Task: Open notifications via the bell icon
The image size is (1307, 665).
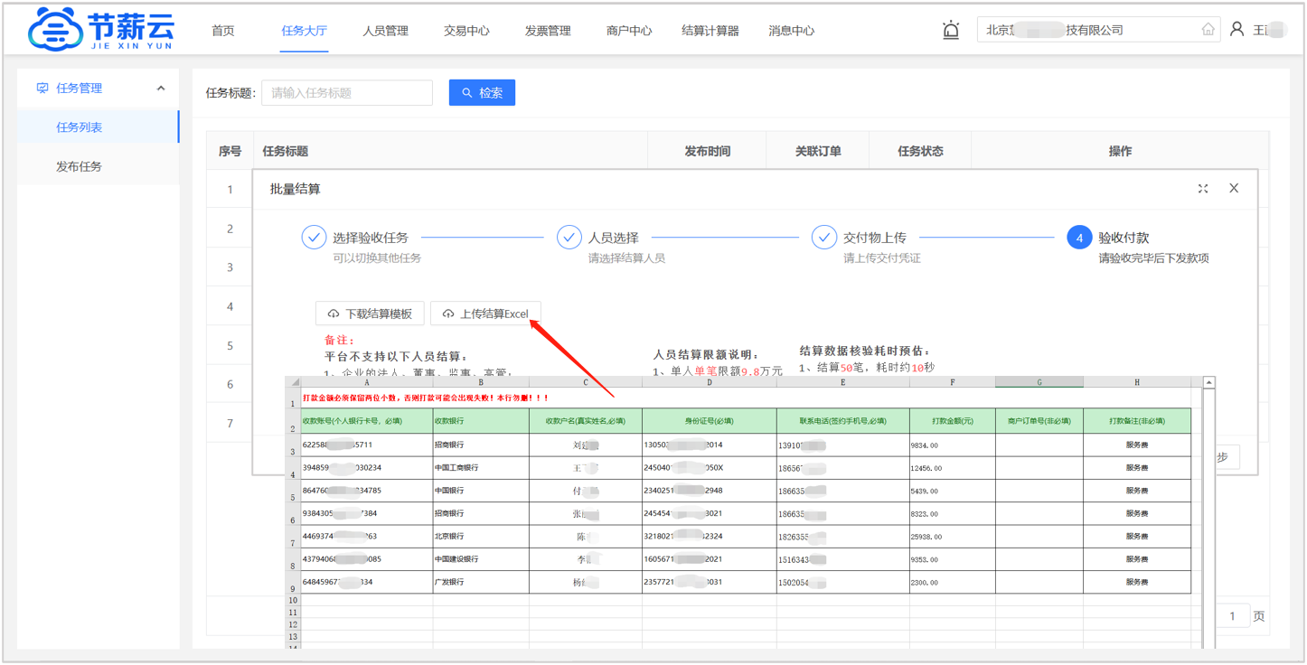Action: (x=951, y=29)
